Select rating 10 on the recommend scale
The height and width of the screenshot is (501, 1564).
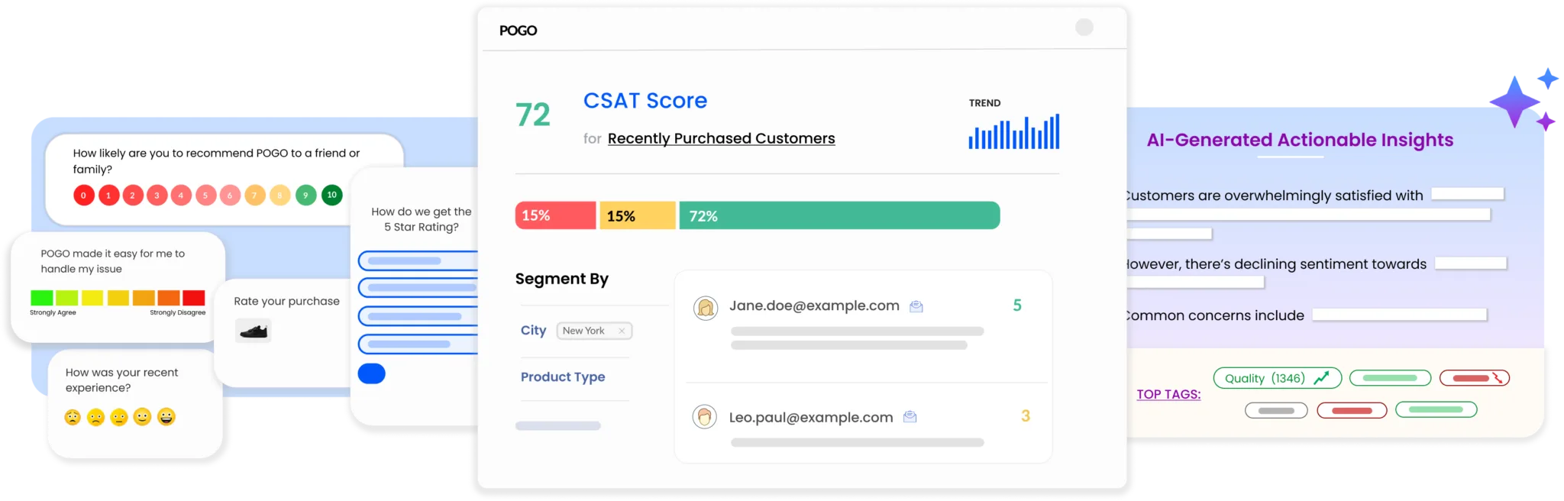point(331,196)
